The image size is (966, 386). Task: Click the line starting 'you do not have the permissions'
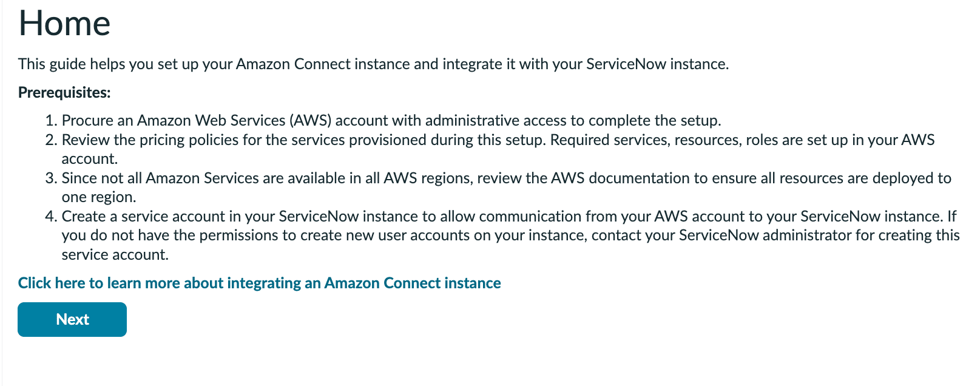[x=510, y=235]
